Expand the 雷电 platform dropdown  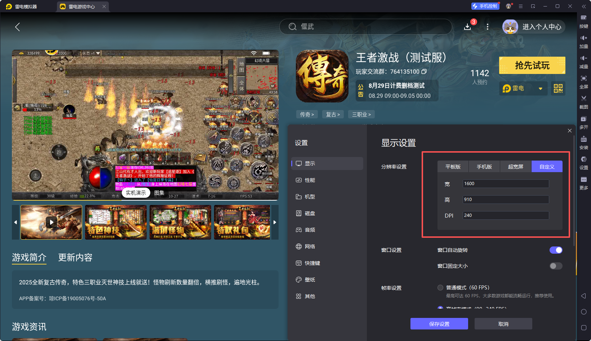coord(523,88)
